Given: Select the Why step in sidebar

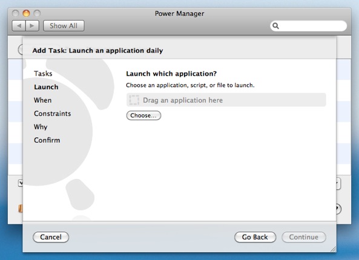Looking at the screenshot, I should click(41, 127).
